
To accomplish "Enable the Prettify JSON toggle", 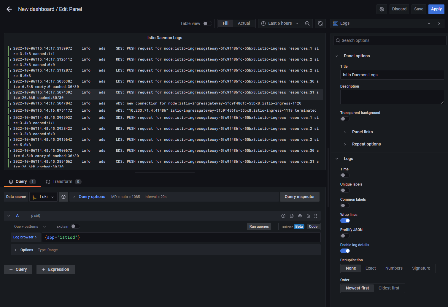I will [345, 236].
